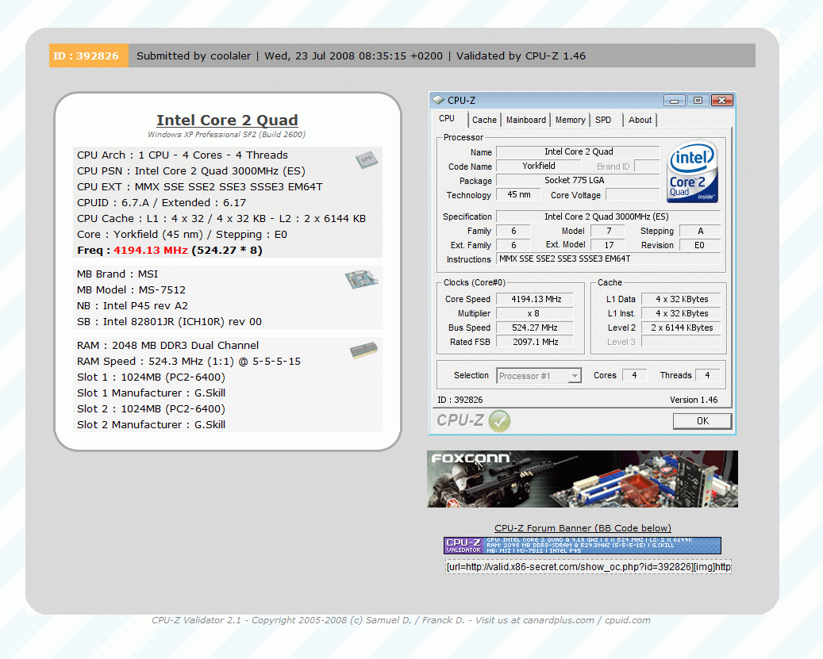This screenshot has height=659, width=823.
Task: Click the CPU-Z Validator forum banner image
Action: pyautogui.click(x=582, y=546)
